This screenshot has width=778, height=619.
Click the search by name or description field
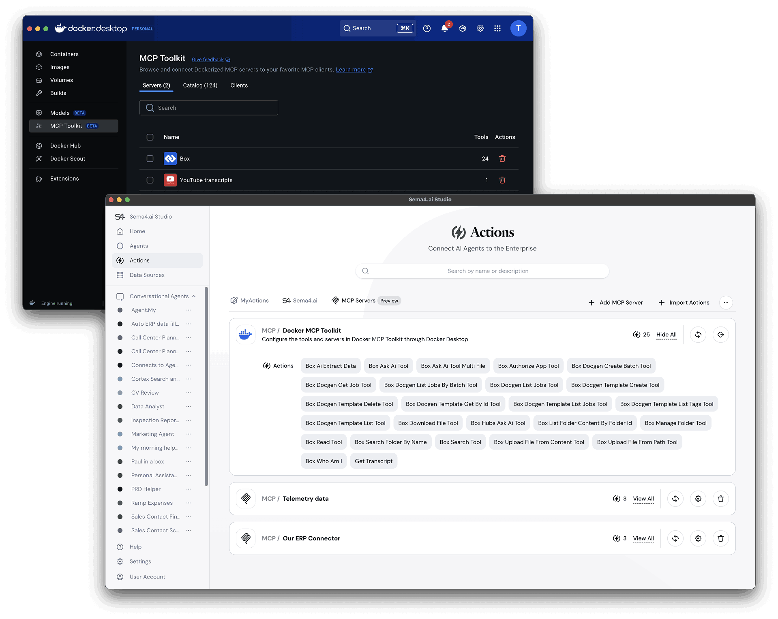(482, 271)
